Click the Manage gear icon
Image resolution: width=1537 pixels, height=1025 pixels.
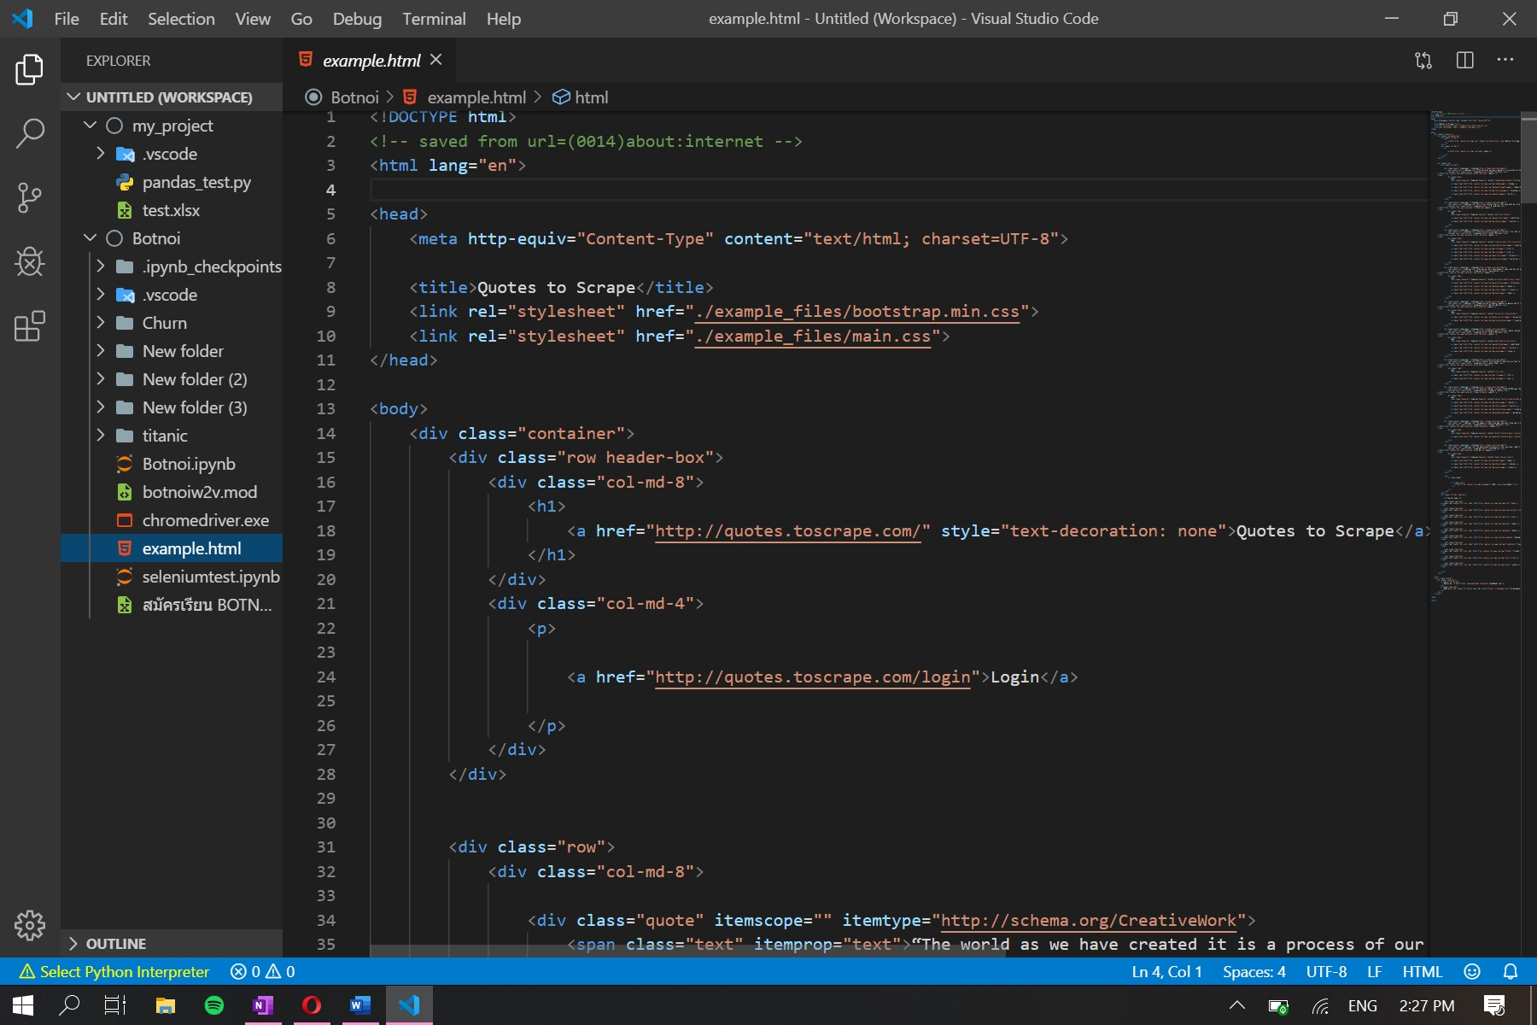click(x=30, y=925)
